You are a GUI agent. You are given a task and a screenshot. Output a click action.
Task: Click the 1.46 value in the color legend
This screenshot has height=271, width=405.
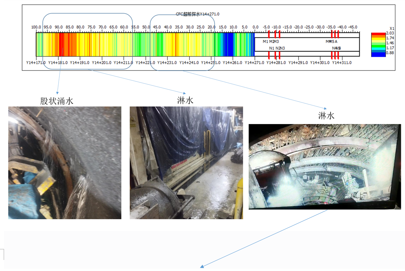[390, 43]
